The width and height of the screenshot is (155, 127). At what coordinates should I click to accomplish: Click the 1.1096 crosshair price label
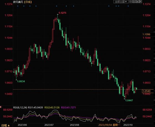pyautogui.click(x=146, y=34)
